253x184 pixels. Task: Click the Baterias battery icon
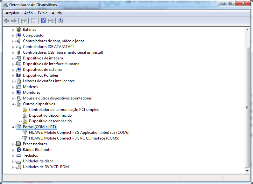(x=19, y=30)
